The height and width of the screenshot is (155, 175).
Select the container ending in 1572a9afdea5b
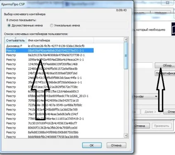coord(50,68)
